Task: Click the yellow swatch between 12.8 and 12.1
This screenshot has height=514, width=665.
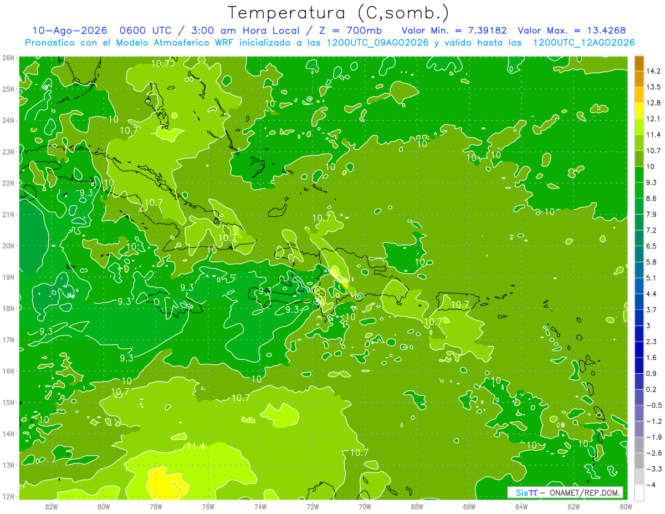Action: tap(639, 111)
